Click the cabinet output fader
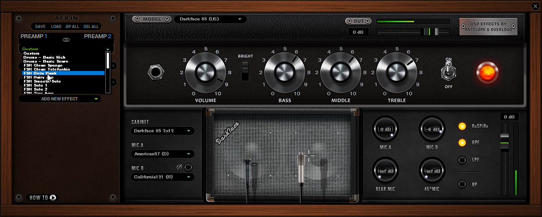542x217 pixels. [504, 142]
